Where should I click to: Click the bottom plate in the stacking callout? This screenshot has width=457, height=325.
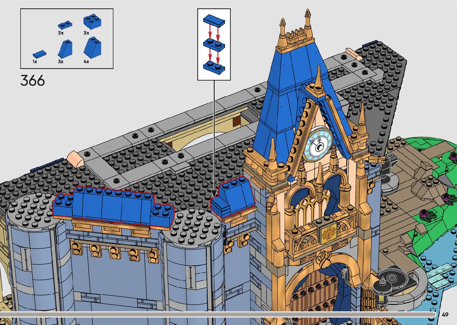point(214,67)
